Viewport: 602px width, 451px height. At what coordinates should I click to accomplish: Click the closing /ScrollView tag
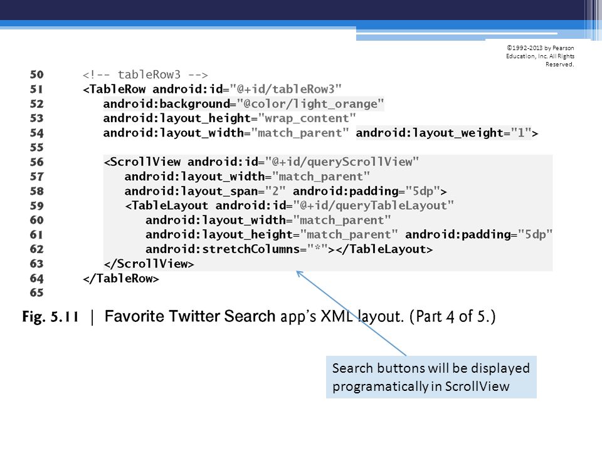(x=149, y=264)
